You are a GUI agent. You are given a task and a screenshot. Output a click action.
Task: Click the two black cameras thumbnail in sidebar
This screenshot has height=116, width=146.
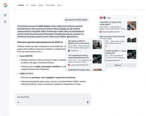point(132,40)
